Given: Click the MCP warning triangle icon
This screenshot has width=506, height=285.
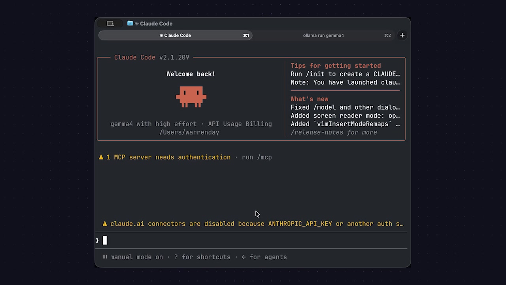Looking at the screenshot, I should click(101, 157).
